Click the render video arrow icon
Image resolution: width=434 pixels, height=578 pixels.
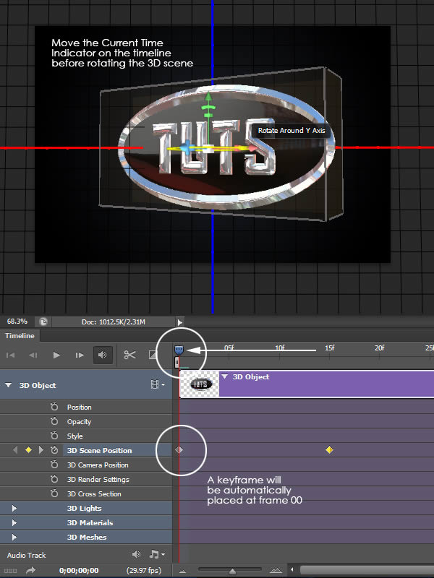tap(30, 570)
